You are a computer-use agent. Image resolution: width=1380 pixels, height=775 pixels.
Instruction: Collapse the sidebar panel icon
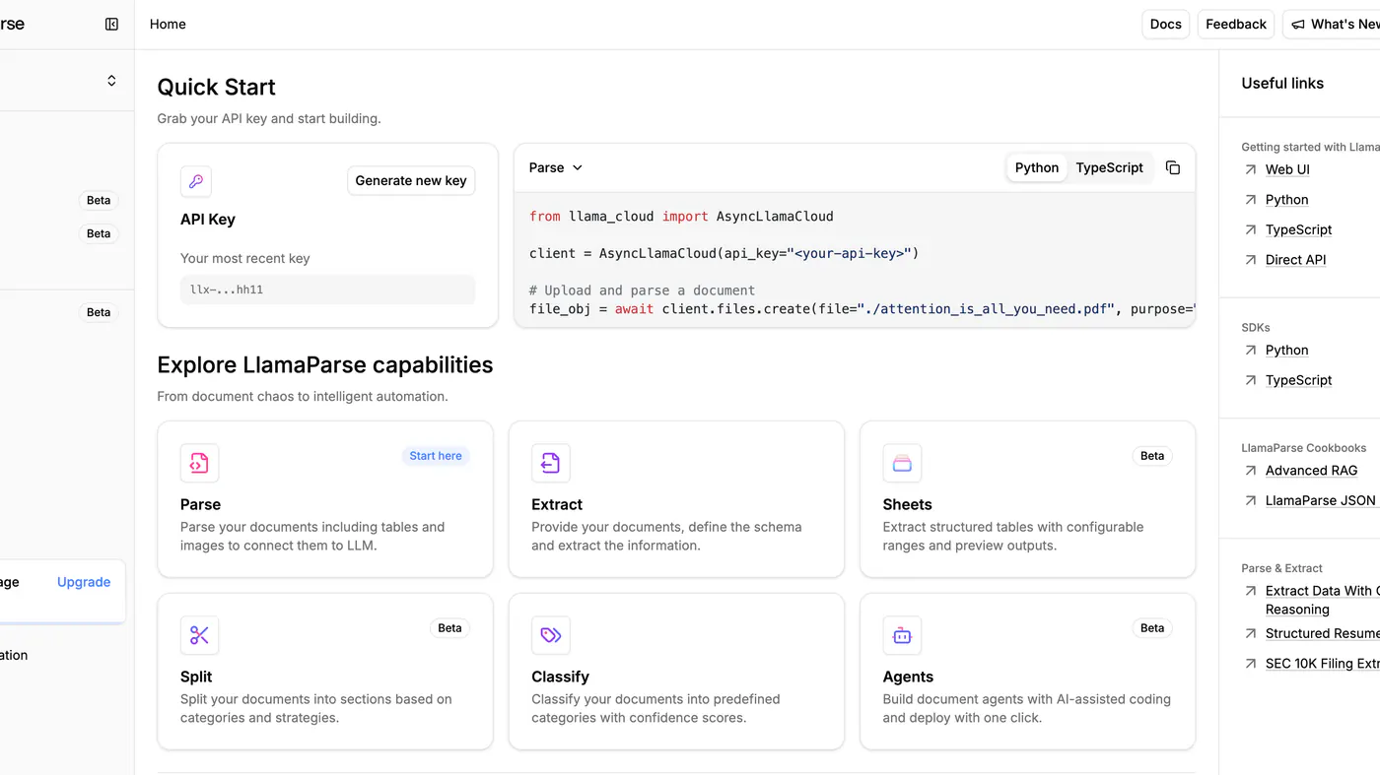point(111,24)
